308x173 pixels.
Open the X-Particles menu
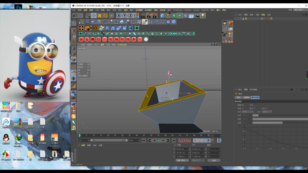pos(178,10)
